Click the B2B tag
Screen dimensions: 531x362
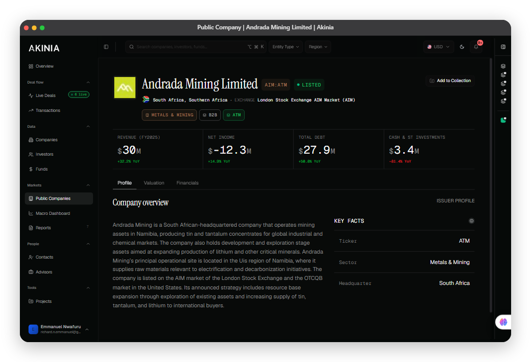tap(210, 115)
